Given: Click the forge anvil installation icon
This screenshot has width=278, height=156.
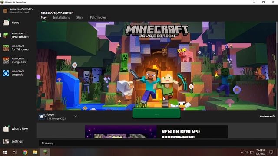Looking at the screenshot, I should 42,117.
